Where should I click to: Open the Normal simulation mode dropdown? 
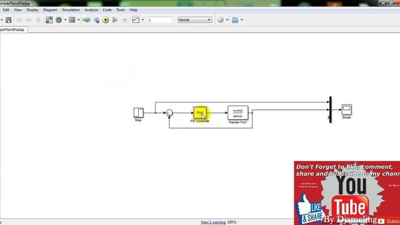(x=194, y=20)
